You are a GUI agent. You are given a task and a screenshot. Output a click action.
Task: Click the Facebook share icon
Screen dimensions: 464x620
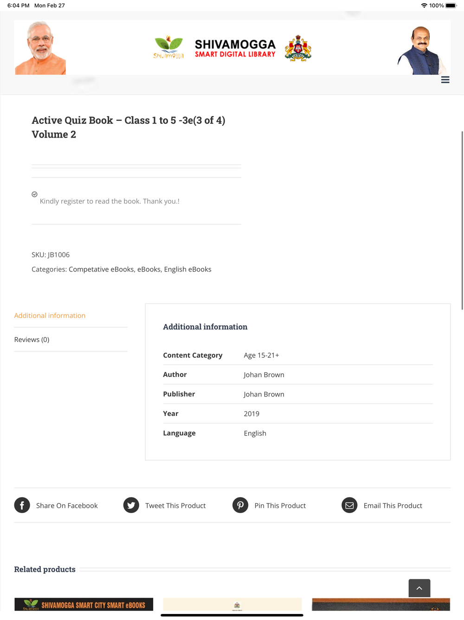[x=22, y=505]
